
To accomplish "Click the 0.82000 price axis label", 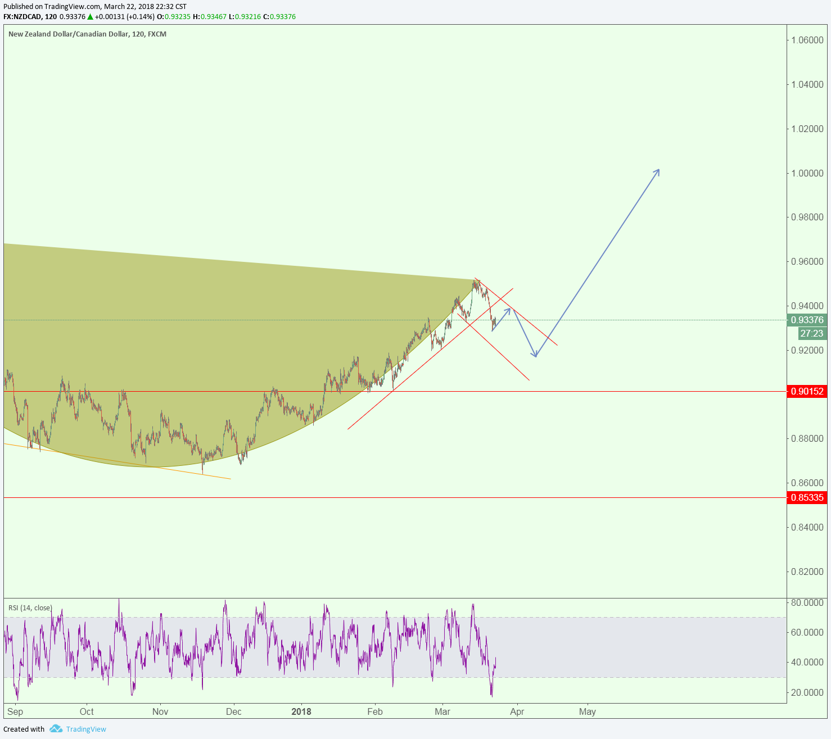I will pyautogui.click(x=807, y=572).
